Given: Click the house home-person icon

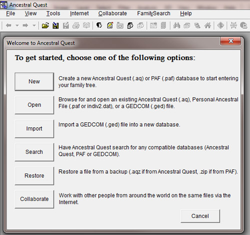Looking at the screenshot, I should (x=207, y=26).
